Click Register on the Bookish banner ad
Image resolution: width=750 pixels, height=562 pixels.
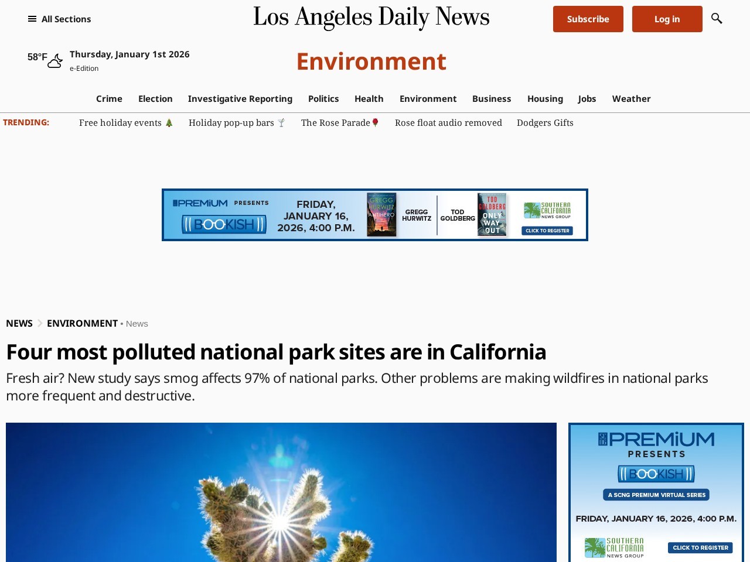coord(547,231)
